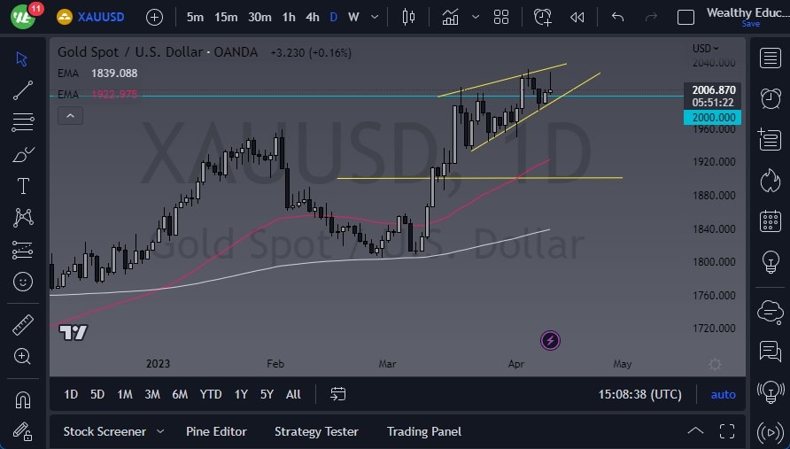The height and width of the screenshot is (449, 790).
Task: Expand the timeframe interval dropdown
Action: coord(375,17)
